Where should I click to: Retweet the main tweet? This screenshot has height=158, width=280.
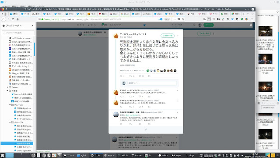(x=130, y=76)
